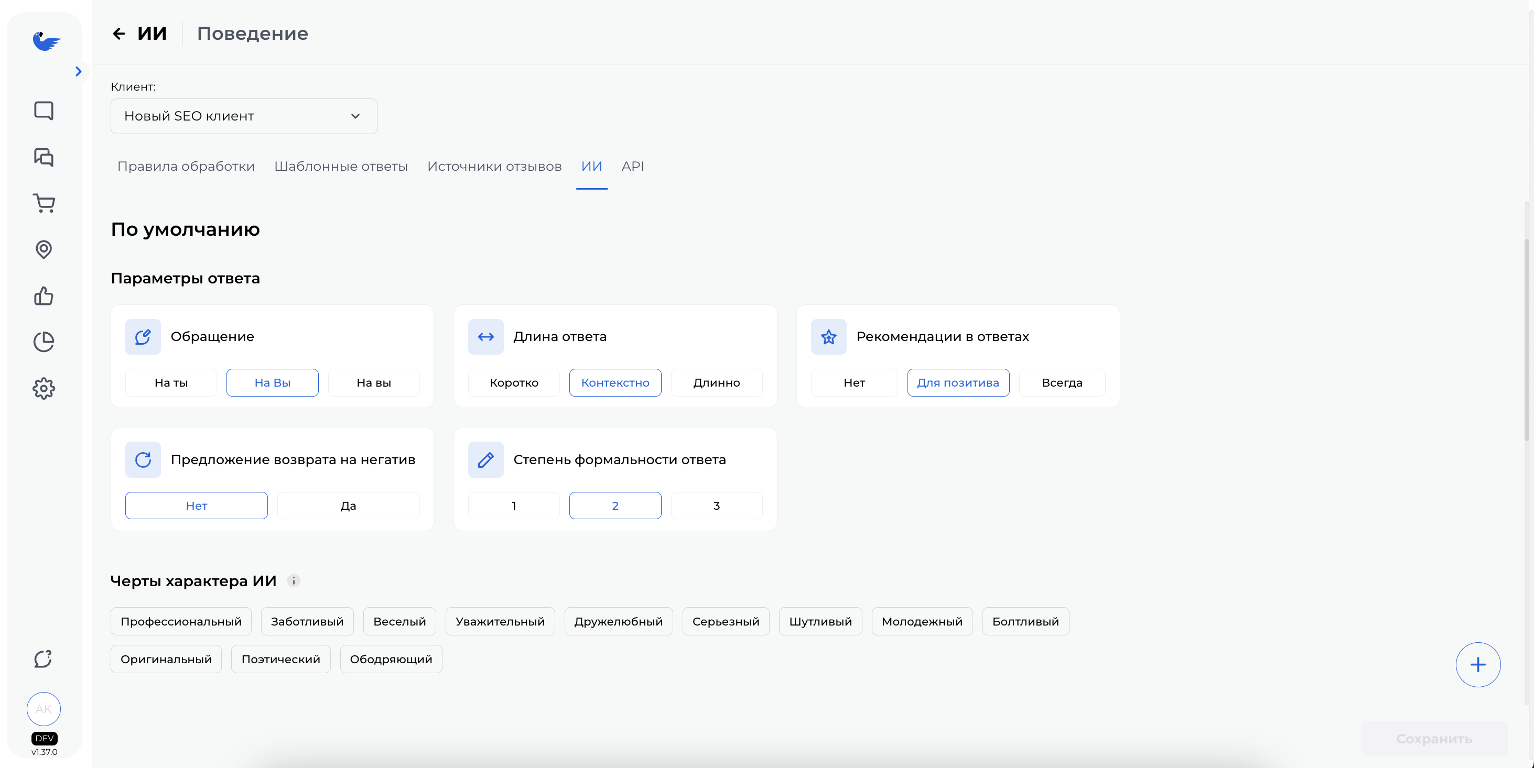
Task: Click the DEV version badge
Action: pos(44,739)
